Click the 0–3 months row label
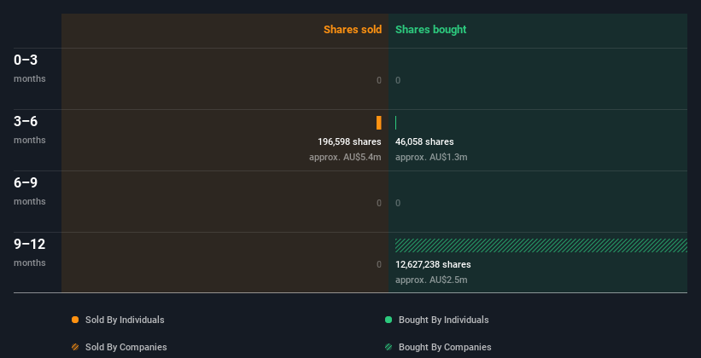Image resolution: width=701 pixels, height=358 pixels. click(30, 68)
